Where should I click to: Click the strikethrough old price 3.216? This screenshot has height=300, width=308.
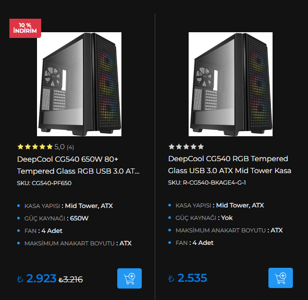point(71,279)
